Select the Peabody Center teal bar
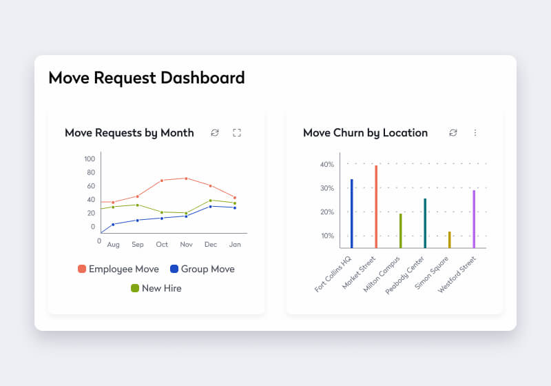Viewport: 551px width, 386px height. tap(425, 223)
